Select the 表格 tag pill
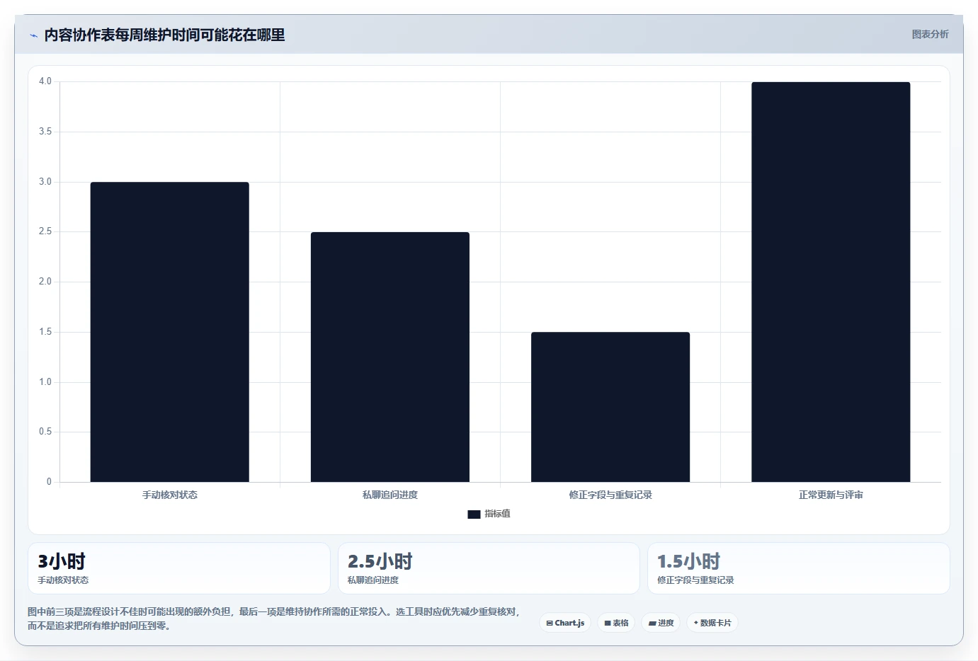Screen dimensions: 978x661 616,623
